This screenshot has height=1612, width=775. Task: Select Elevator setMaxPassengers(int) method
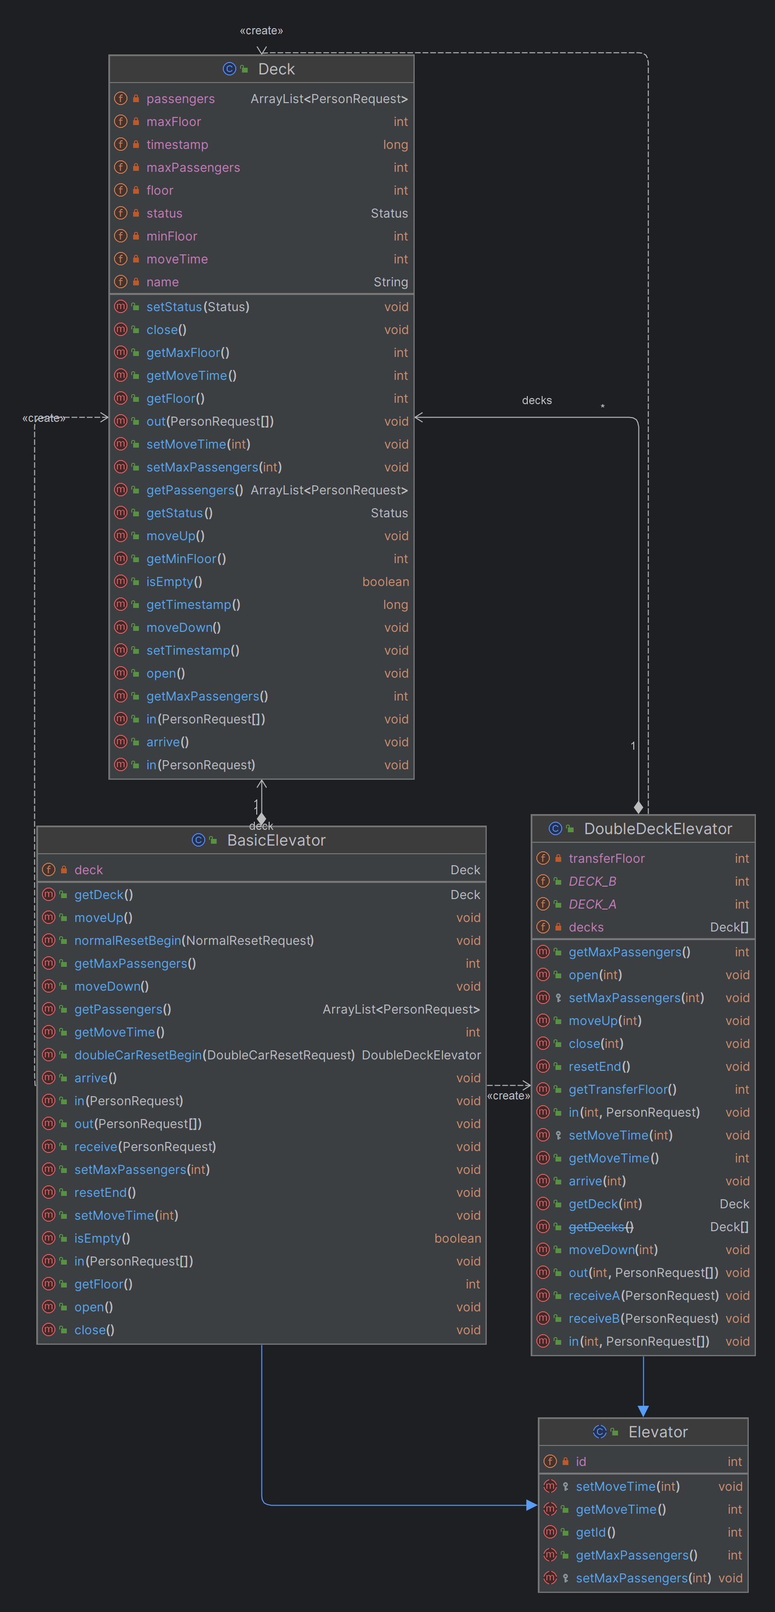point(643,1578)
